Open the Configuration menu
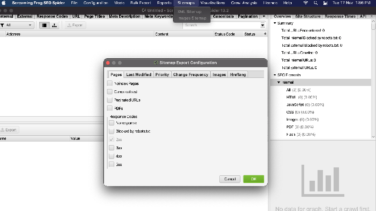Image resolution: width=376 pixels, height=211 pixels. [96, 3]
